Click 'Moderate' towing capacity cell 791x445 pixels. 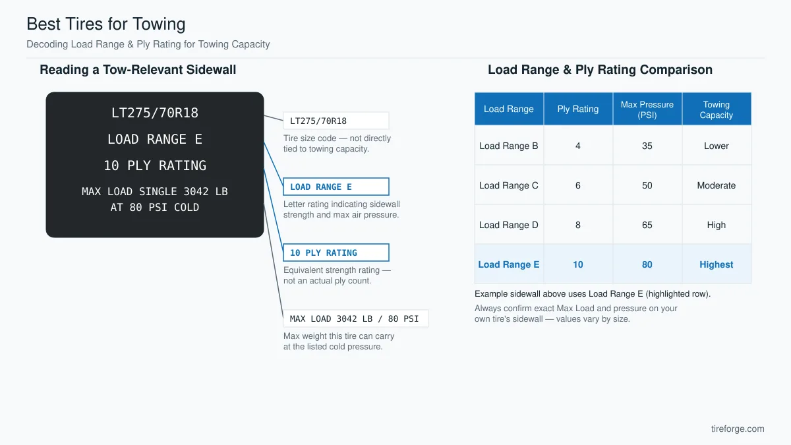(717, 185)
